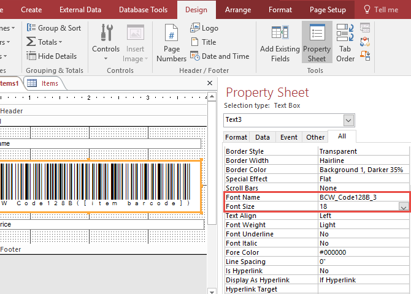Click the Border Color value field
Viewport: 411px width, 294px height.
[x=363, y=170]
